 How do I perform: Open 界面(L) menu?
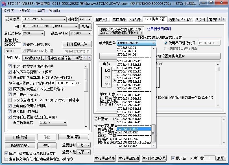pos(54,11)
